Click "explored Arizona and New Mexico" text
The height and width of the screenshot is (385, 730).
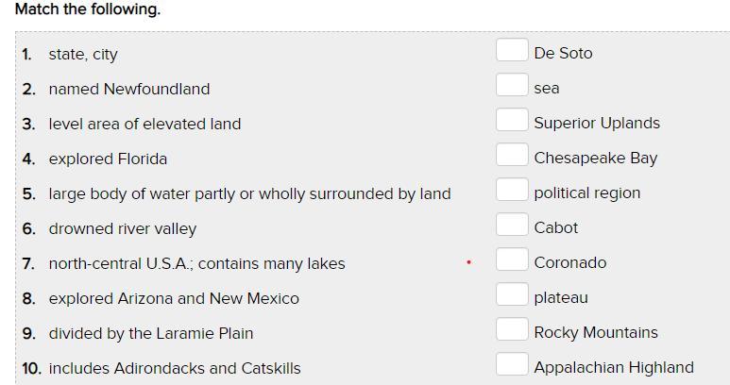(174, 299)
